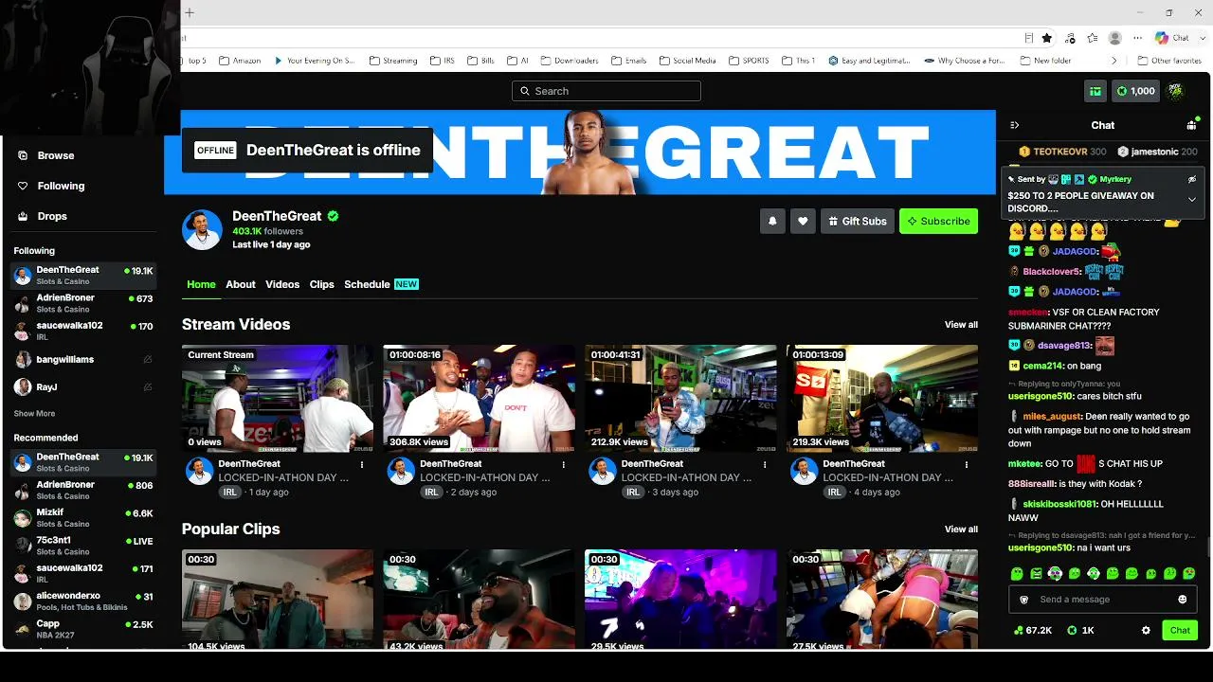1213x682 pixels.
Task: Open options menu for the 3 days ago video
Action: click(x=765, y=465)
